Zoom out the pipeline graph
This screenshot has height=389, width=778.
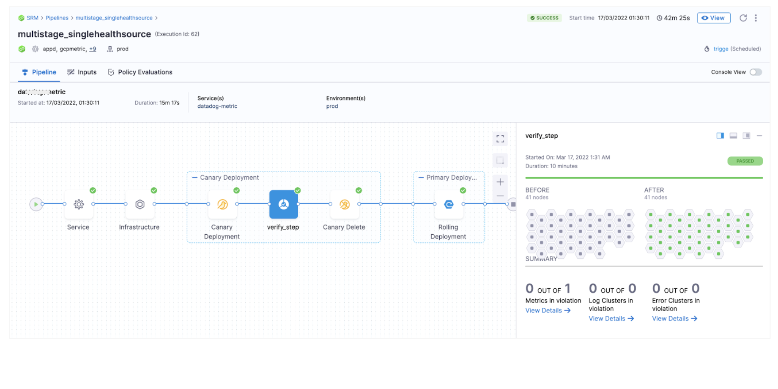[500, 196]
